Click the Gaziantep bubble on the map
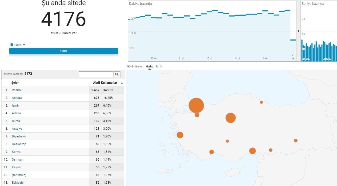 pyautogui.click(x=271, y=150)
